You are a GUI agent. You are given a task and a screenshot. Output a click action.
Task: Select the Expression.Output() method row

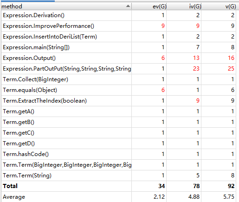click(x=118, y=58)
